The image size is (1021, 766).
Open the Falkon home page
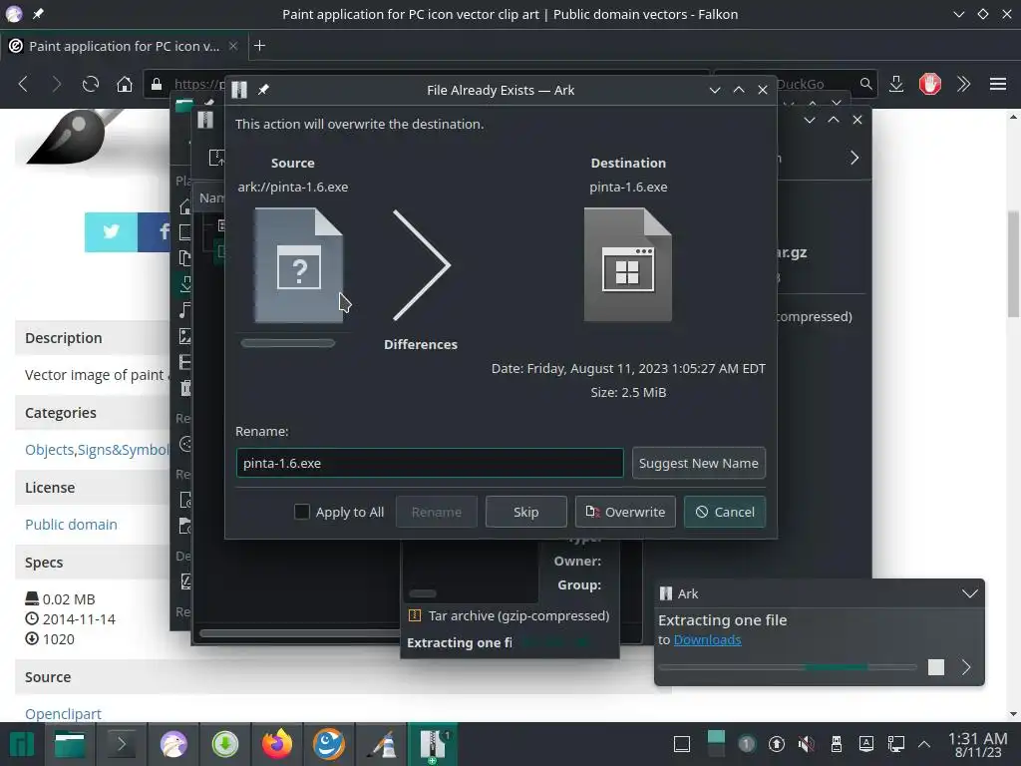pos(125,84)
